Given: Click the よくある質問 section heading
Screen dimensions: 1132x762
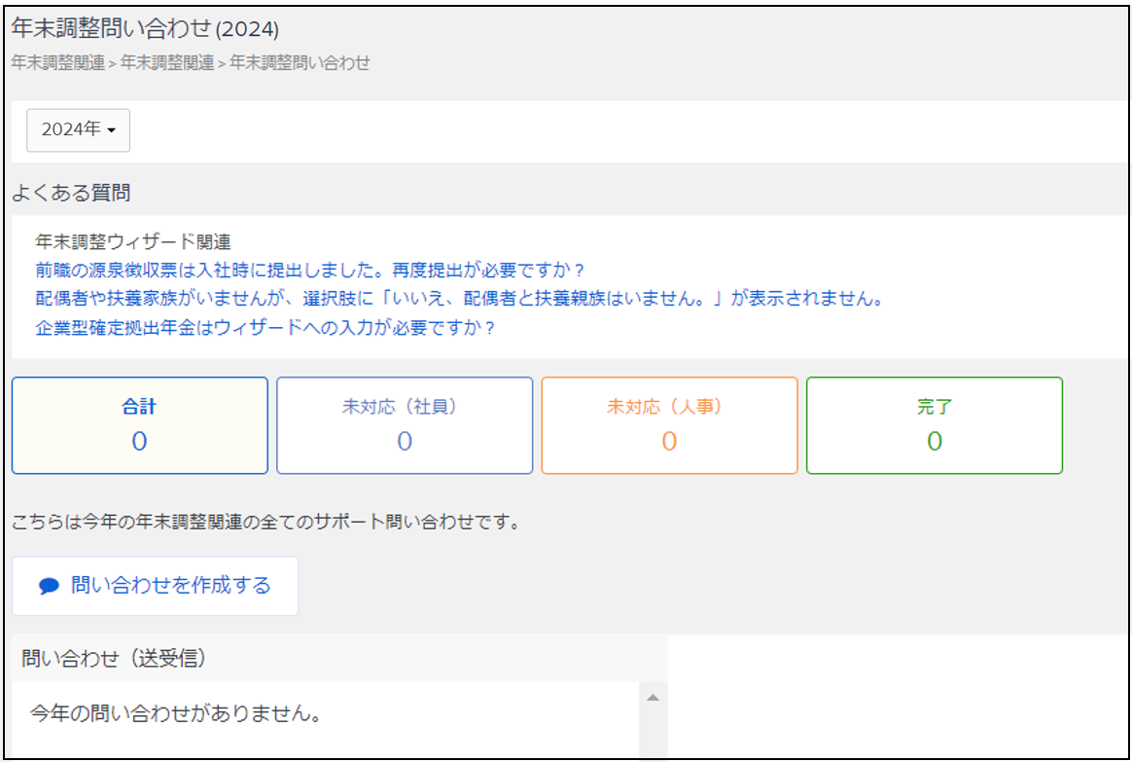Looking at the screenshot, I should click(71, 193).
